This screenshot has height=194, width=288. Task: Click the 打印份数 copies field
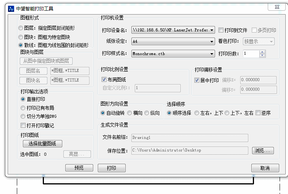(x=251, y=54)
